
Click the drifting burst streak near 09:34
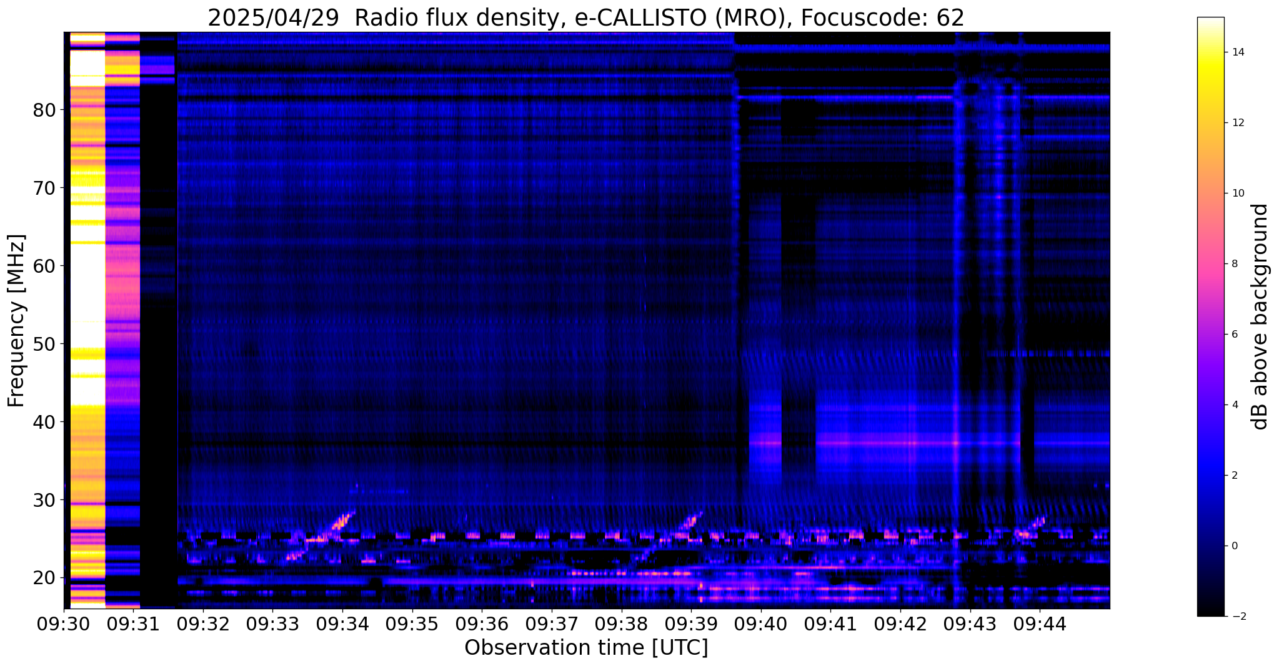[322, 536]
